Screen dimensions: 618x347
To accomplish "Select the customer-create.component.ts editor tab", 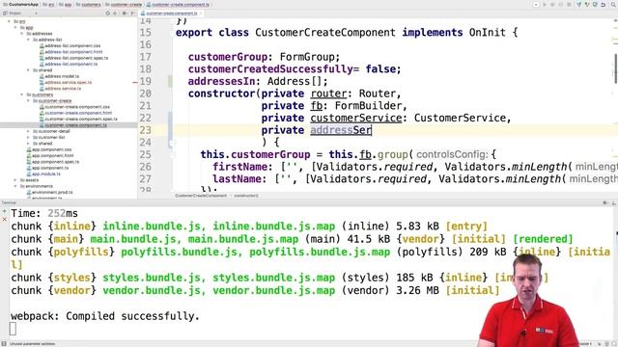I will [x=171, y=13].
